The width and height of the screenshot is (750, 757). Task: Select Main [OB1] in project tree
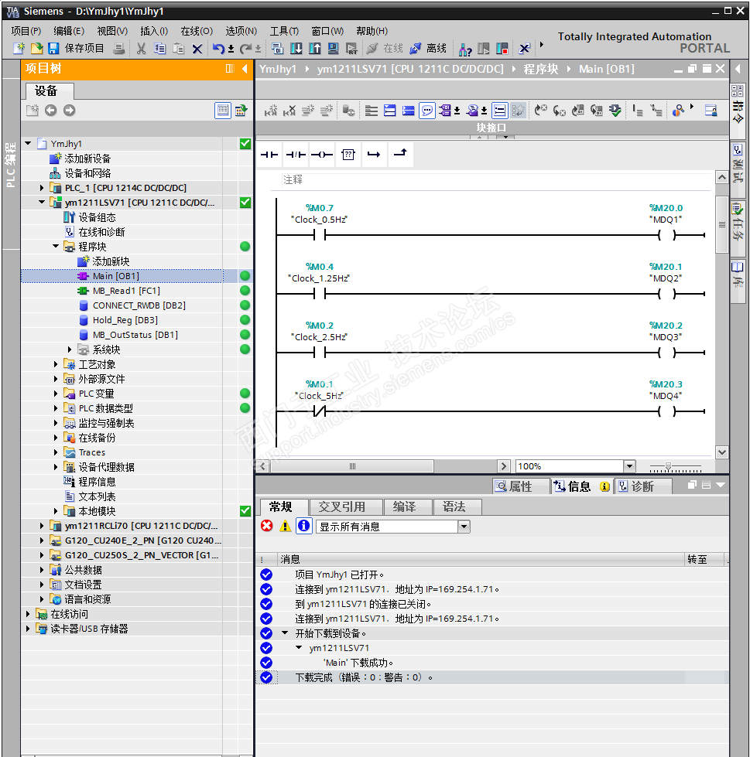pos(122,276)
